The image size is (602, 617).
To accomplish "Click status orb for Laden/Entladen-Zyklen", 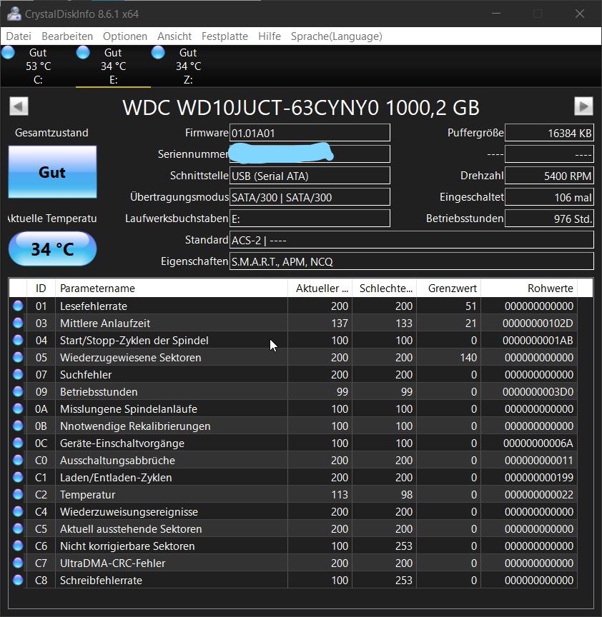I will tap(18, 477).
